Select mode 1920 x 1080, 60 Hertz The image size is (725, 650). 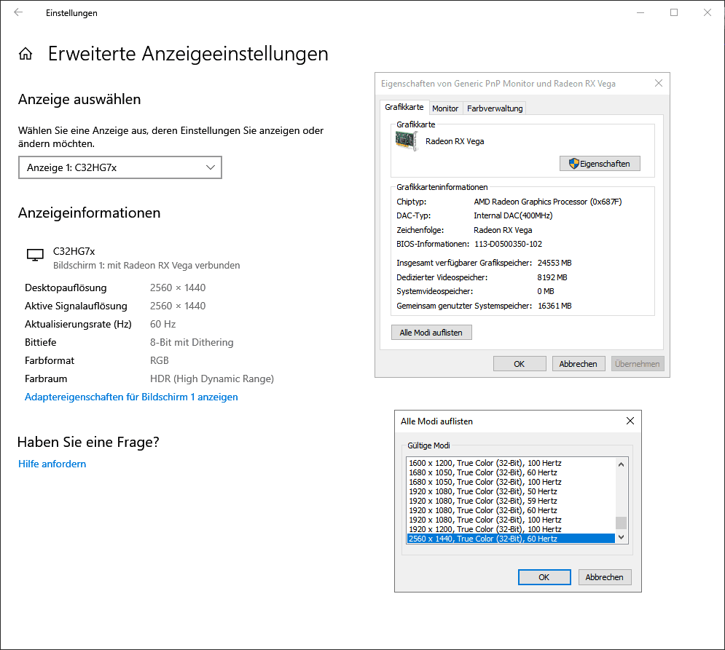(511, 510)
